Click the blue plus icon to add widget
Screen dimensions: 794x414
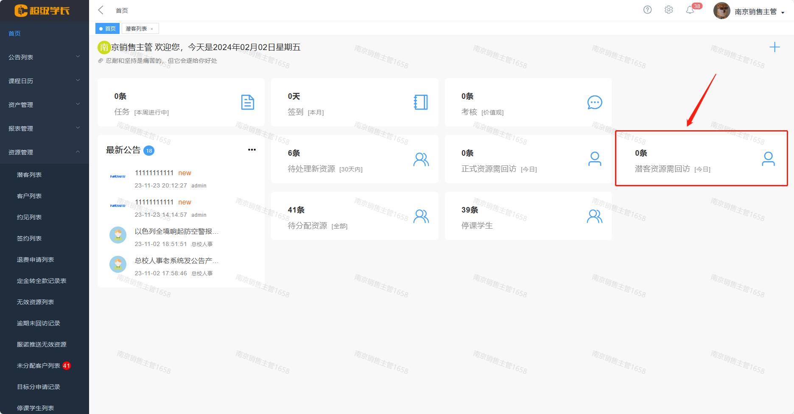(774, 47)
